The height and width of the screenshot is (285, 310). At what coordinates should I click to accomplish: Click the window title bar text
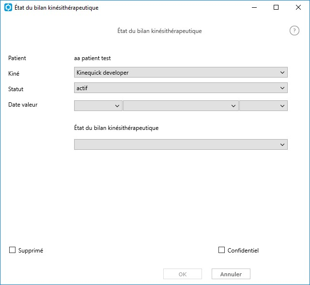tap(57, 8)
